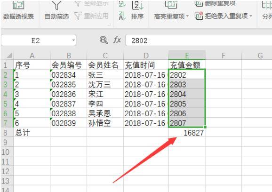The width and height of the screenshot is (272, 192).
Task: Click the 高亮重复项 highlight duplicates icon
Action: (x=171, y=4)
